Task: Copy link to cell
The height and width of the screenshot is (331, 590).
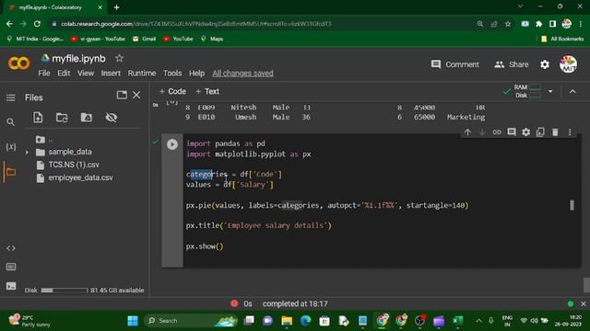Action: (497, 132)
